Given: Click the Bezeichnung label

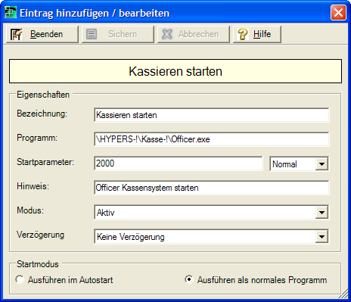Looking at the screenshot, I should click(42, 114).
